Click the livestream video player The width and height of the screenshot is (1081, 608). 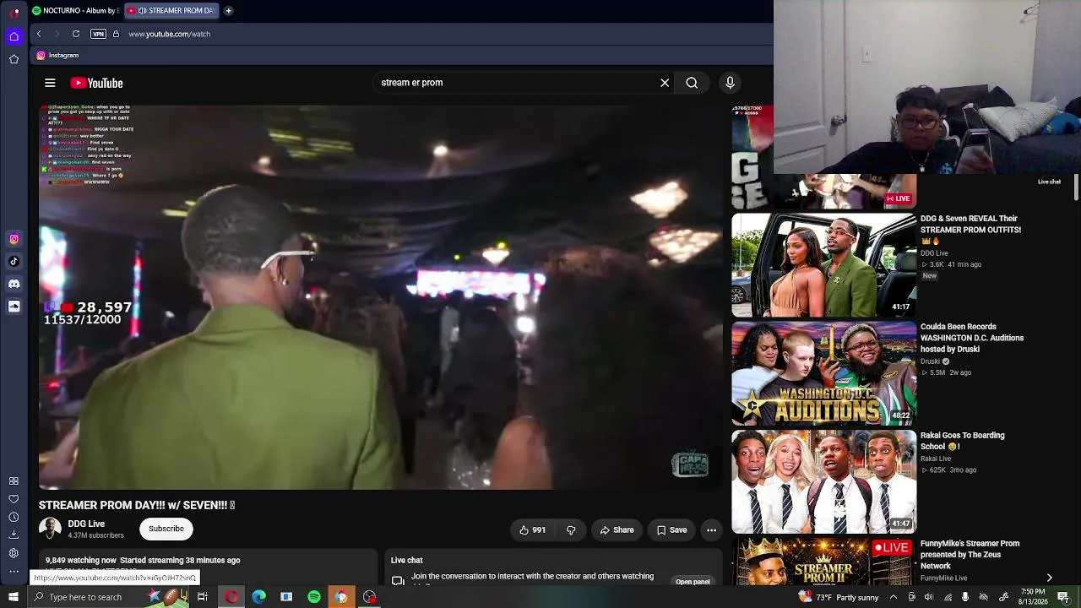pos(381,297)
